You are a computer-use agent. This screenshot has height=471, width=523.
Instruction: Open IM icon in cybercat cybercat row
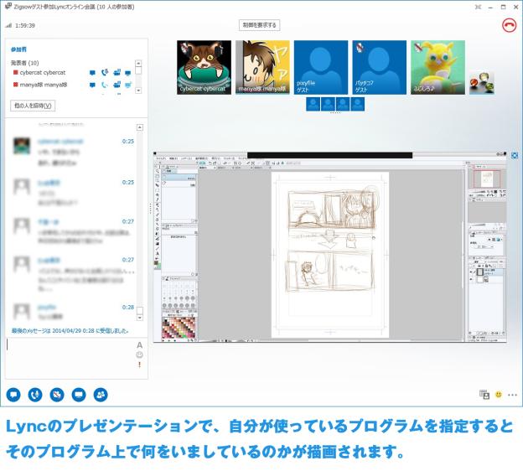tap(92, 73)
